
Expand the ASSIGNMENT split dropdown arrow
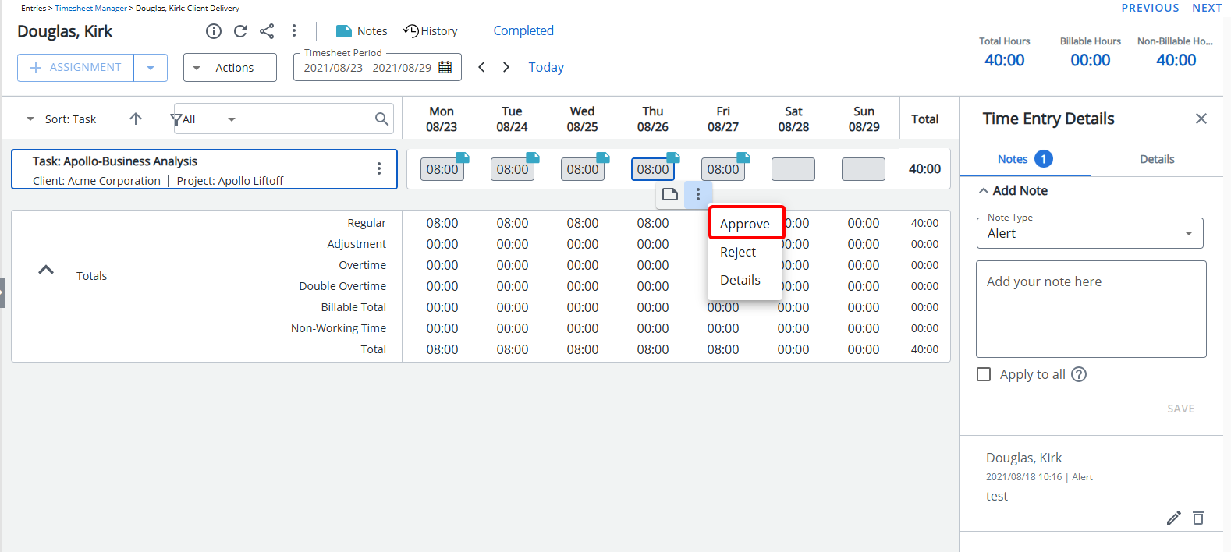tap(151, 68)
